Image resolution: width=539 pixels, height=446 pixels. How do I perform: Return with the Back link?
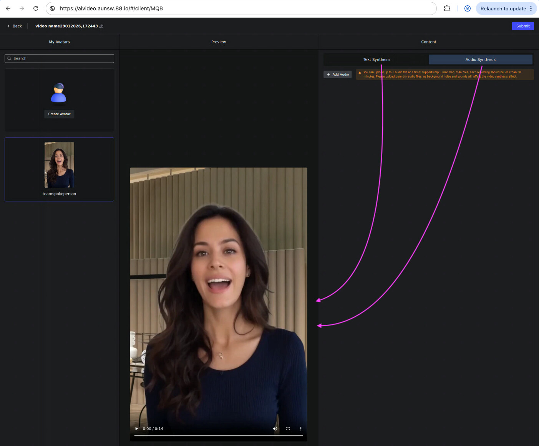point(15,26)
